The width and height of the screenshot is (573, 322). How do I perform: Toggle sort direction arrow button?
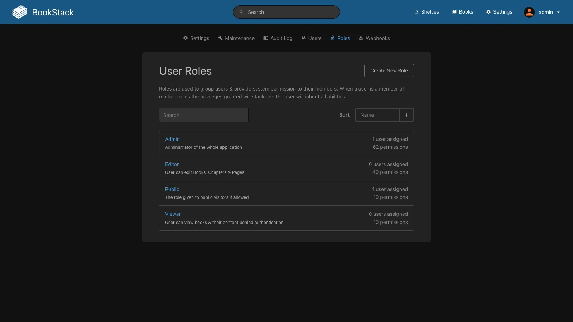coord(406,115)
